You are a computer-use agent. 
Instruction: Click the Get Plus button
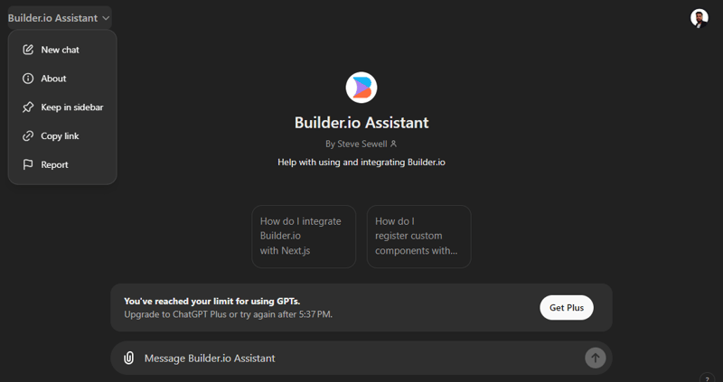[567, 307]
